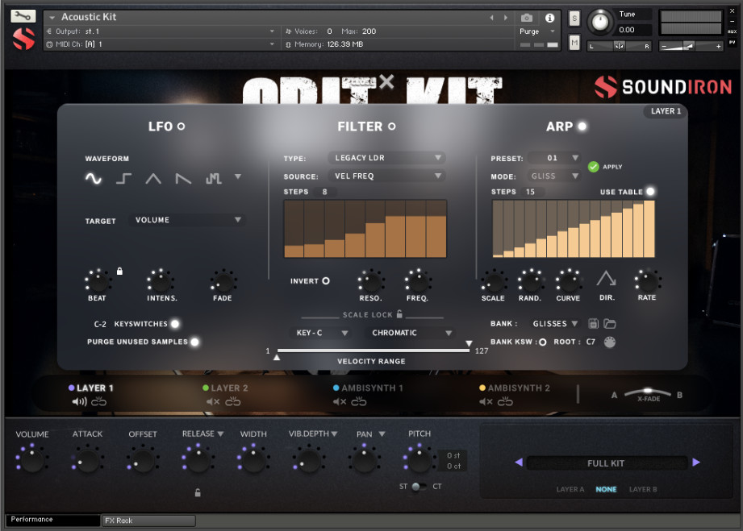This screenshot has height=531, width=743.
Task: Open the wrench instrument options icon
Action: coord(23,17)
